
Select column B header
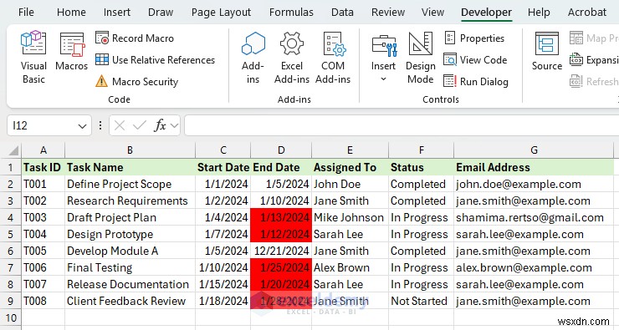coord(130,150)
